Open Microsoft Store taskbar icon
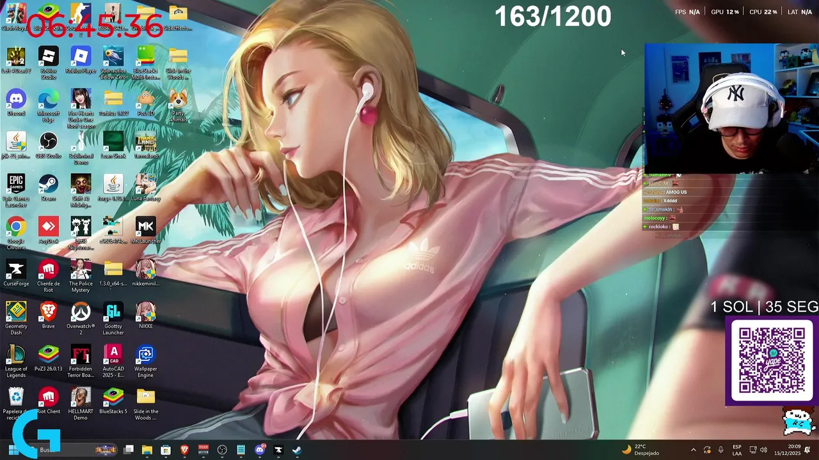Image resolution: width=819 pixels, height=460 pixels. [166, 450]
